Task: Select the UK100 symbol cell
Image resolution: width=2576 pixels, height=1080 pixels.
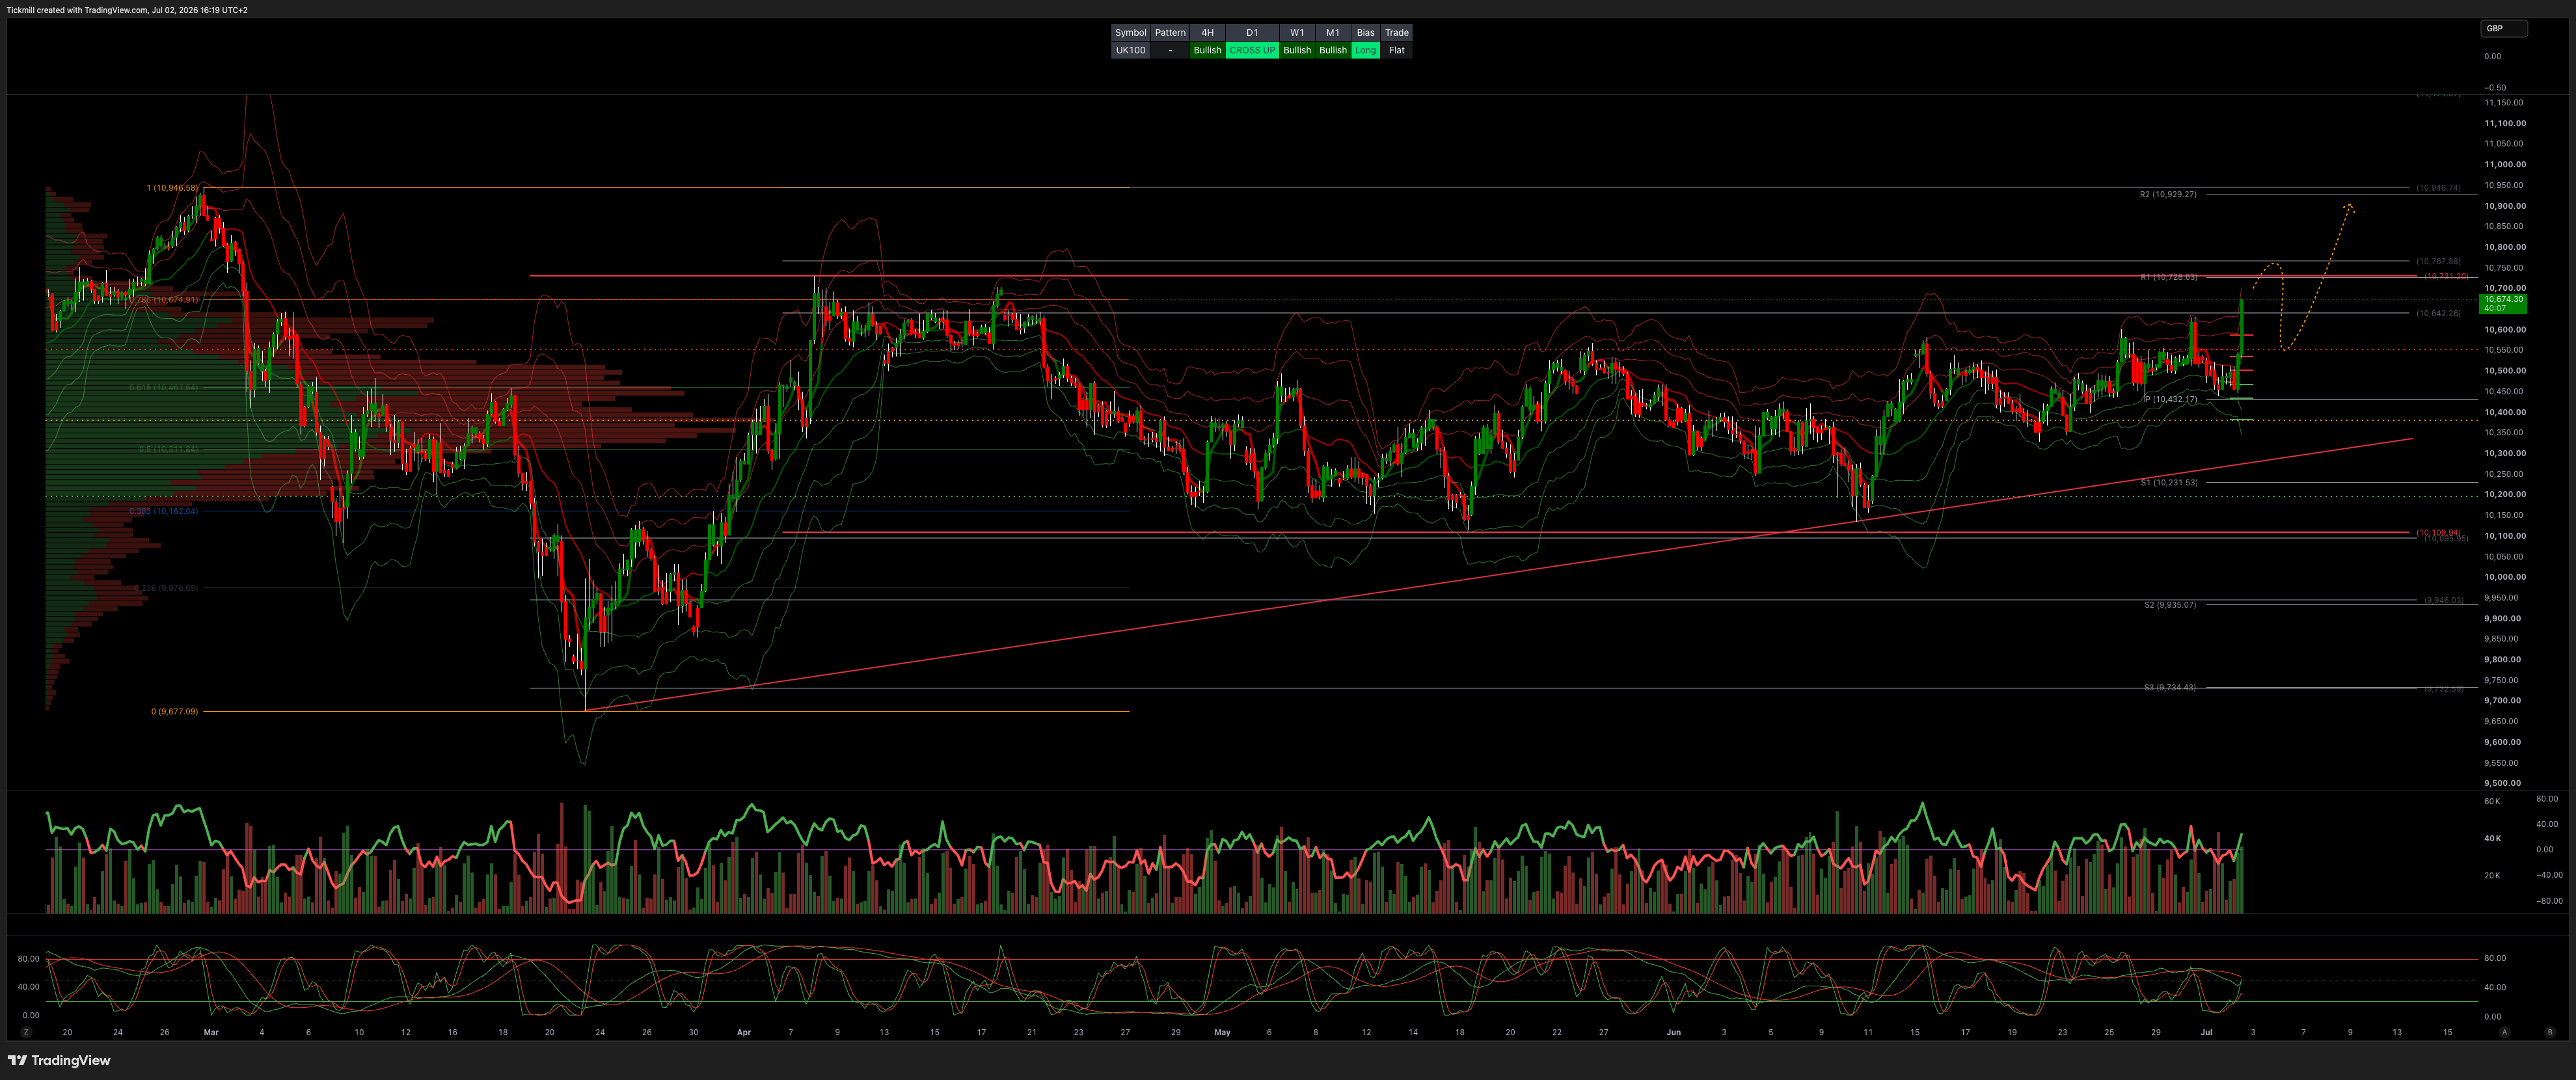Action: pos(1130,50)
